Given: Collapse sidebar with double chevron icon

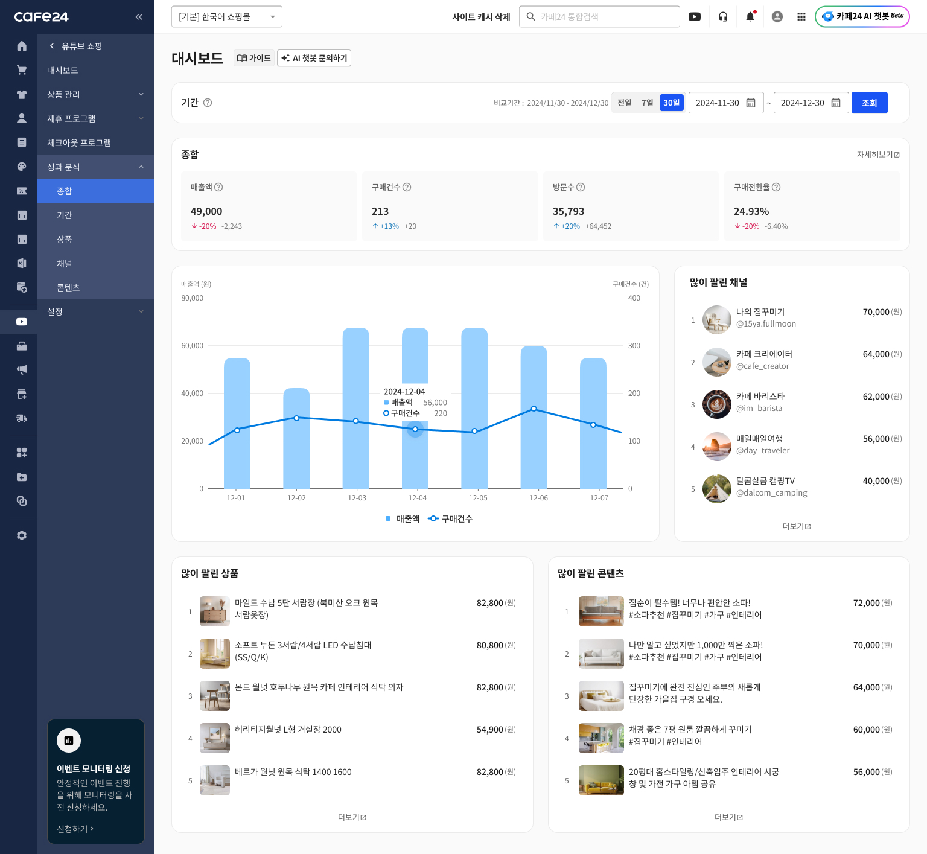Looking at the screenshot, I should (x=139, y=17).
